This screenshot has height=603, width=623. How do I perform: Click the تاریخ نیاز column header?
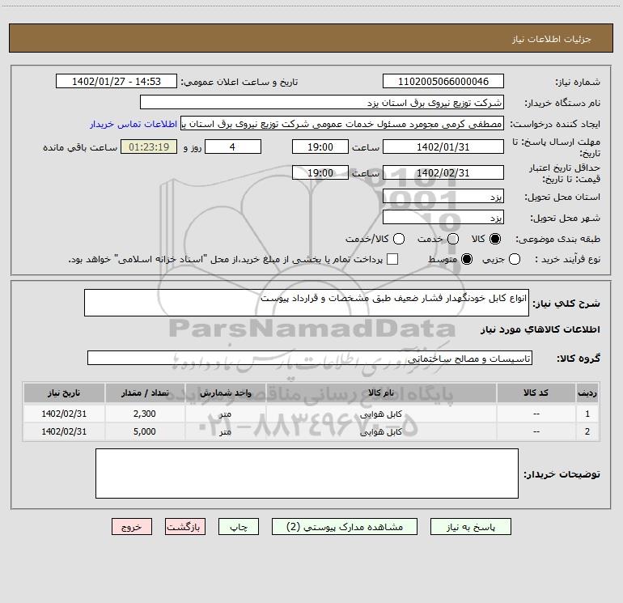tap(64, 393)
